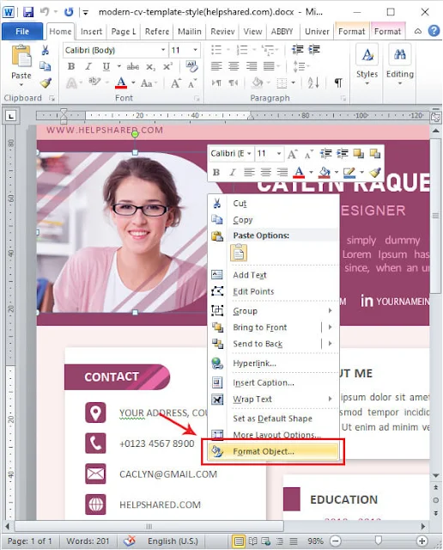Expand the Wrap Text submenu
Viewport: 443px width, 550px height.
(273, 399)
